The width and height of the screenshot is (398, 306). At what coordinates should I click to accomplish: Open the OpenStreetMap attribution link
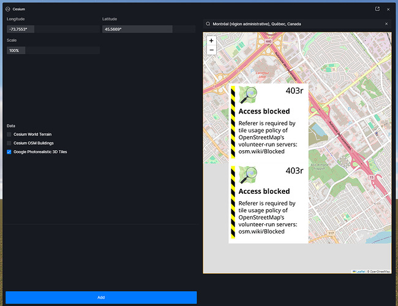[379, 271]
